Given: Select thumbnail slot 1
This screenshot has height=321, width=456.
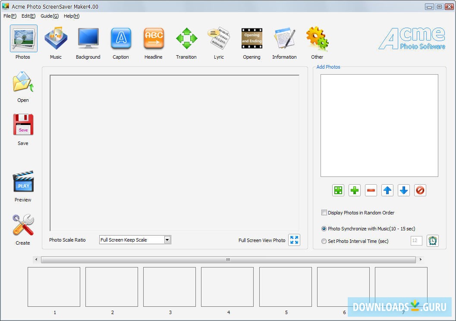Looking at the screenshot, I should click(x=54, y=286).
